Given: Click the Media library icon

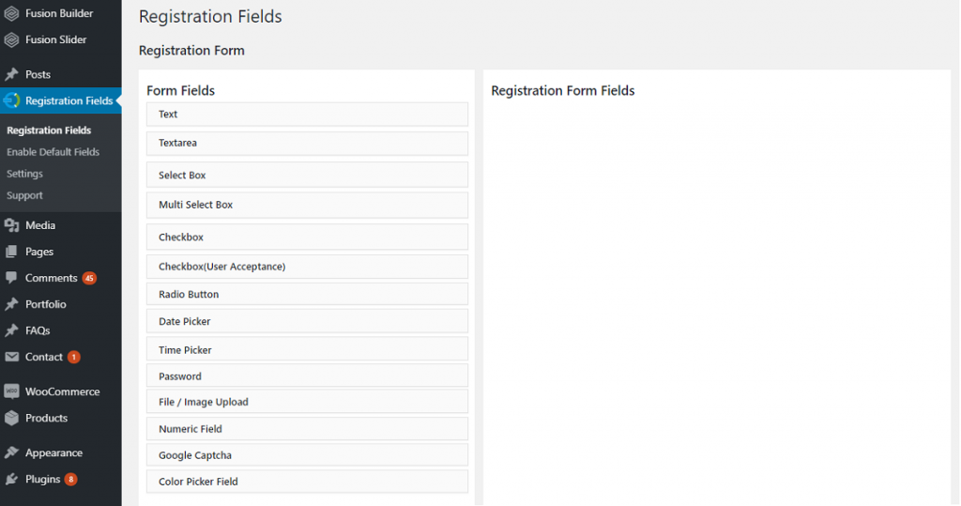Looking at the screenshot, I should (11, 225).
